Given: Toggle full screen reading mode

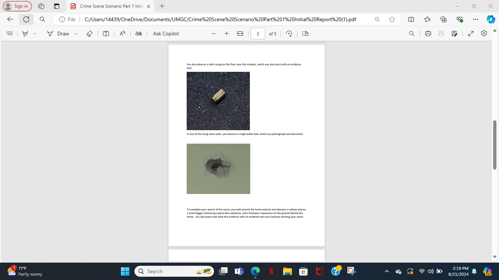Looking at the screenshot, I should [x=471, y=33].
